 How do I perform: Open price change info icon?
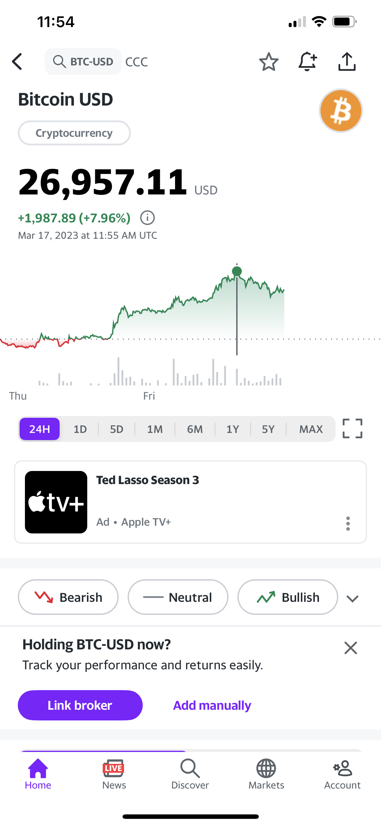pyautogui.click(x=147, y=218)
